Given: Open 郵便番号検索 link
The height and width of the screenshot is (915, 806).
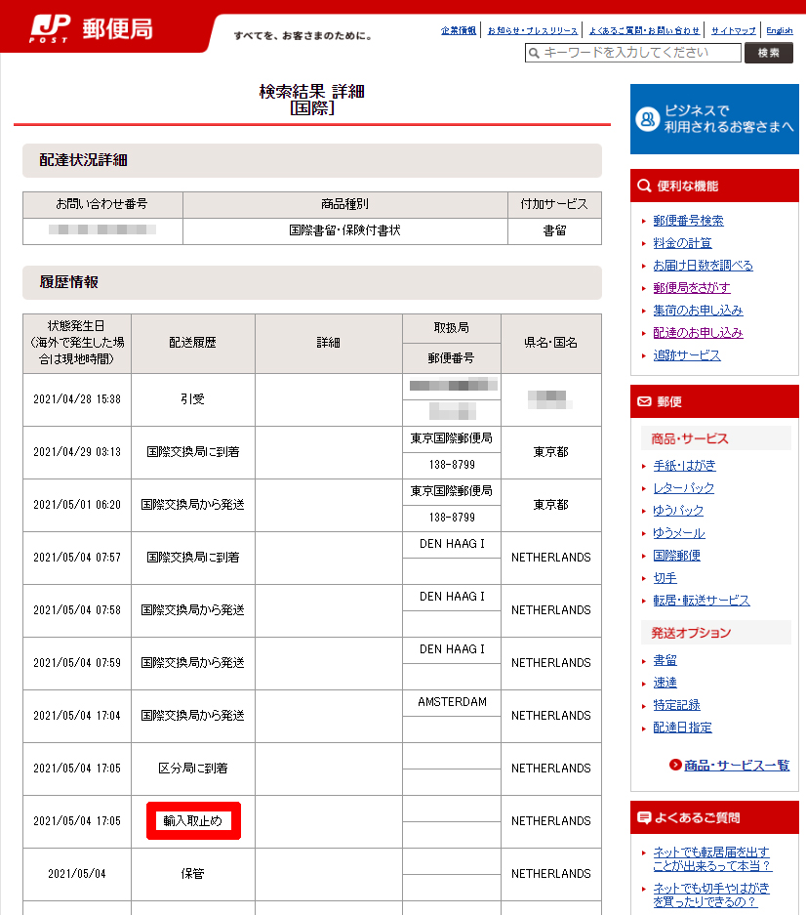Looking at the screenshot, I should pyautogui.click(x=688, y=221).
